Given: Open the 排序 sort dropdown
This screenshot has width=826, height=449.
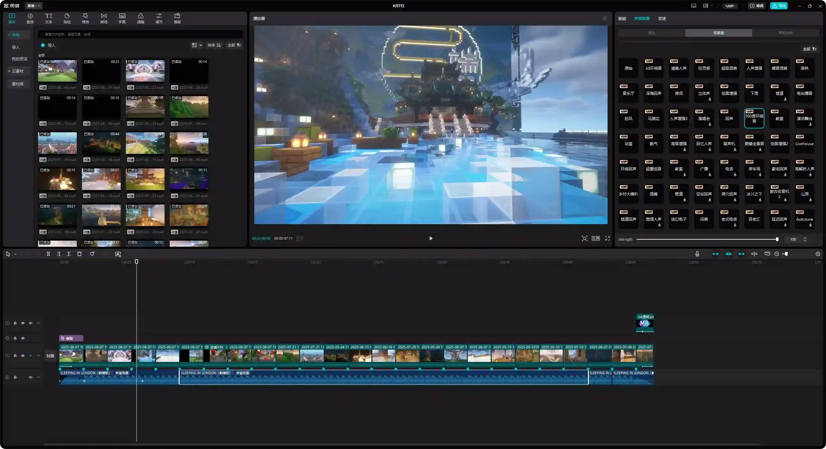Looking at the screenshot, I should coord(214,45).
